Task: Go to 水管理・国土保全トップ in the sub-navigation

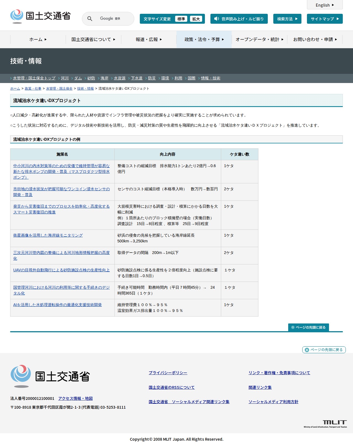Action: click(x=34, y=78)
